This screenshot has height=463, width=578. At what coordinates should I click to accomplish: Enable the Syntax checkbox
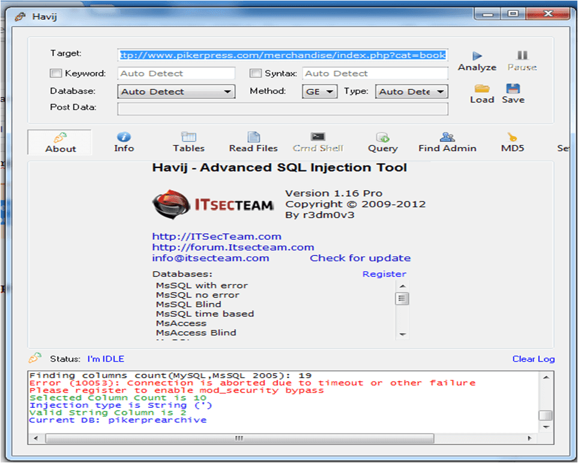click(x=255, y=73)
